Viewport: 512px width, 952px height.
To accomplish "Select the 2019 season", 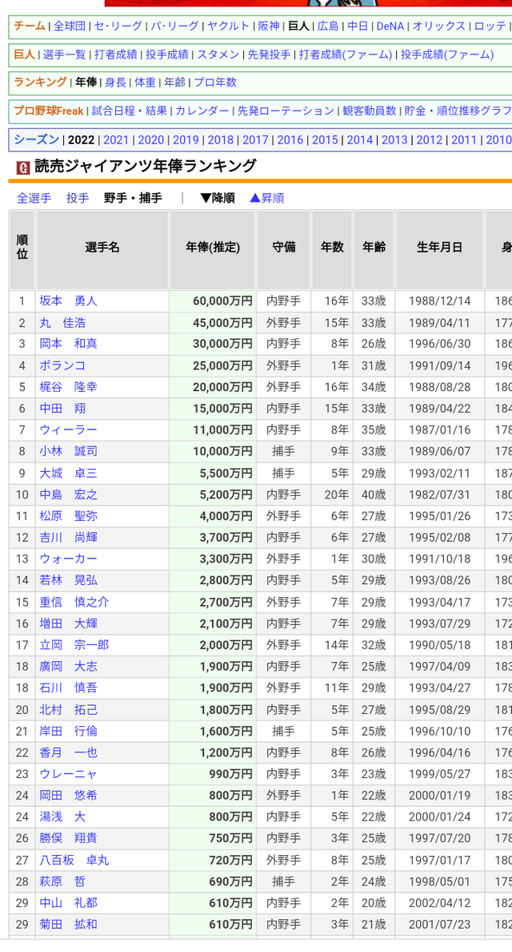I will pyautogui.click(x=186, y=140).
